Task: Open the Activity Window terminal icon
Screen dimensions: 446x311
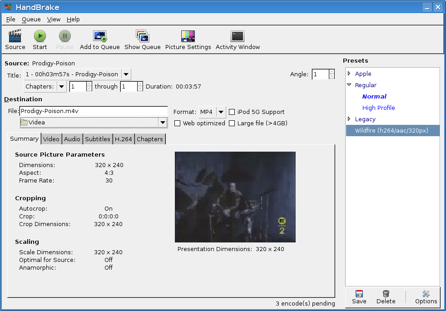Action: [x=238, y=36]
